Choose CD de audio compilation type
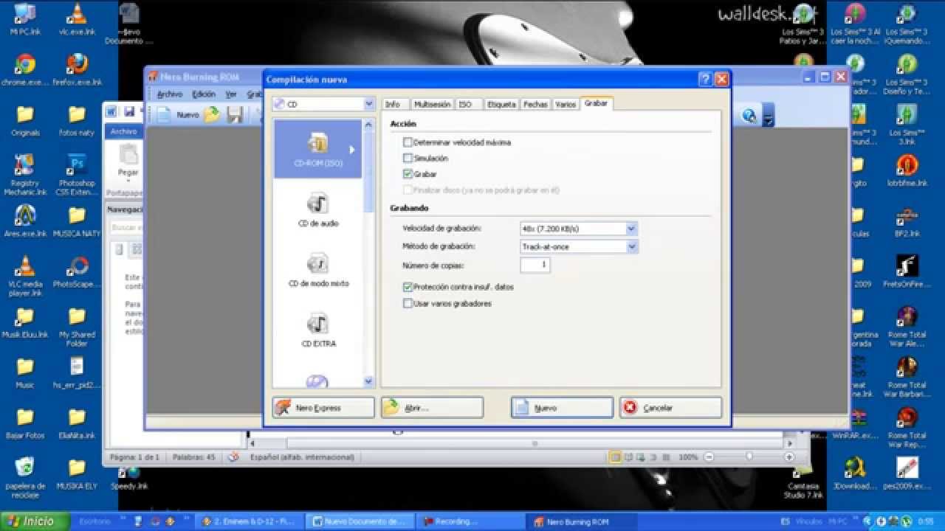The image size is (945, 531). pos(318,209)
